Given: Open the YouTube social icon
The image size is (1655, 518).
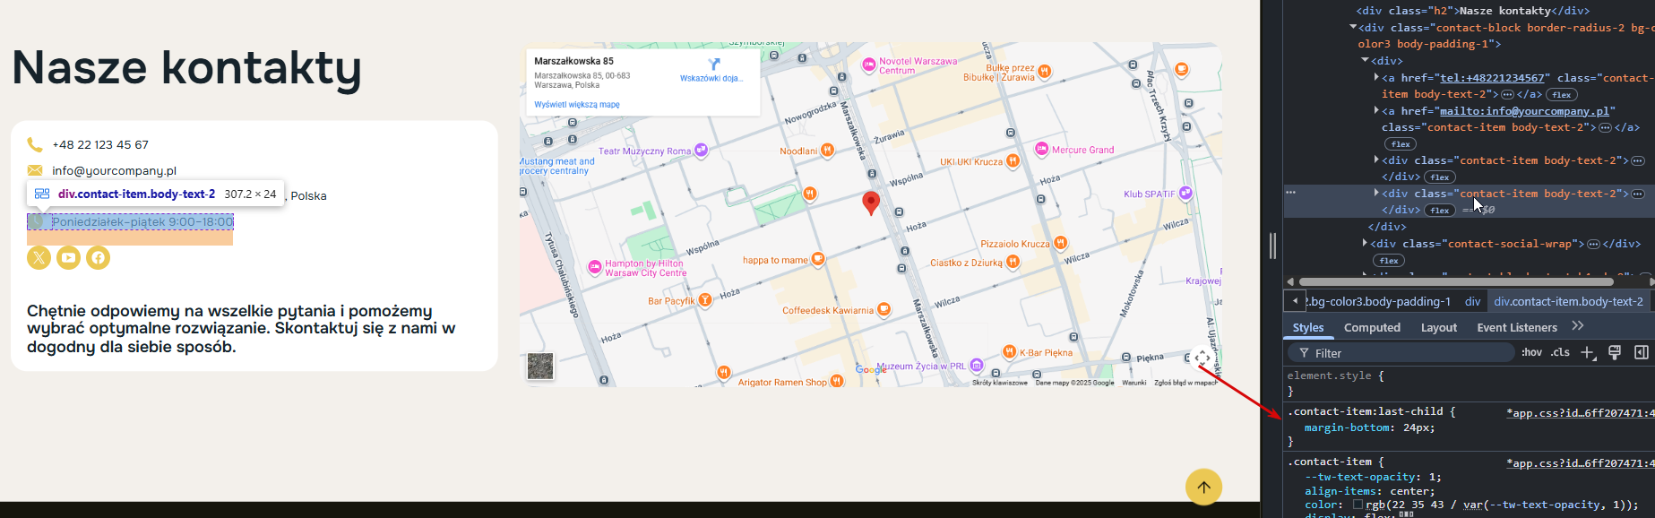Looking at the screenshot, I should (68, 258).
